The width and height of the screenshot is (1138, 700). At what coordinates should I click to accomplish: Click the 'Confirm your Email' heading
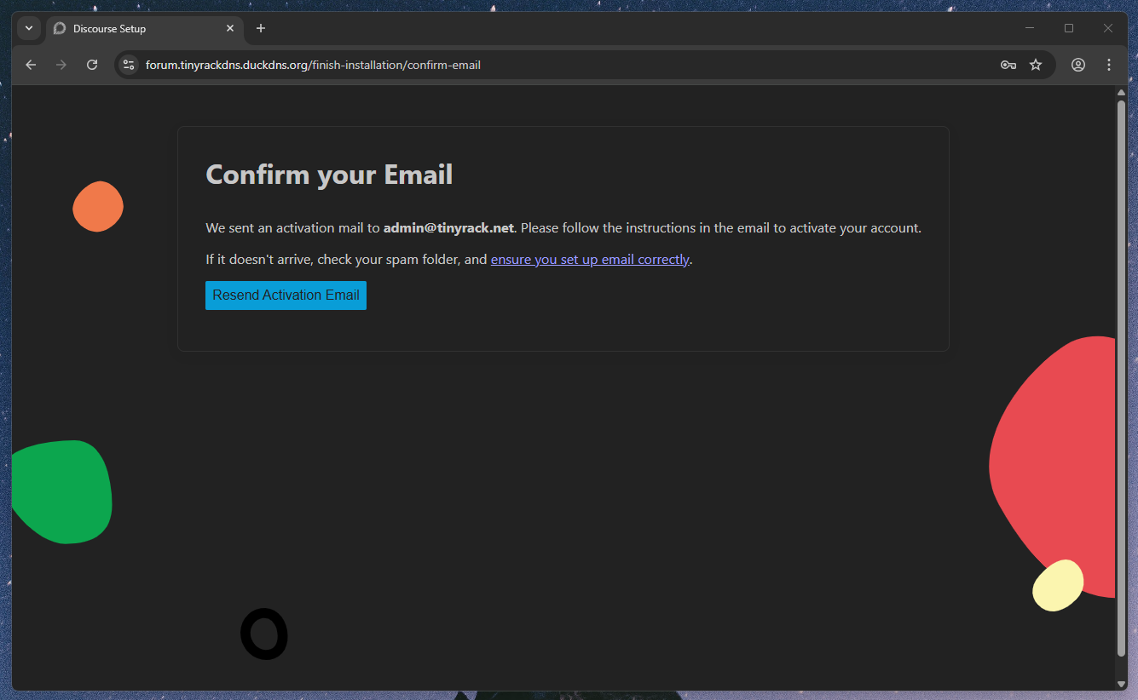pyautogui.click(x=329, y=175)
